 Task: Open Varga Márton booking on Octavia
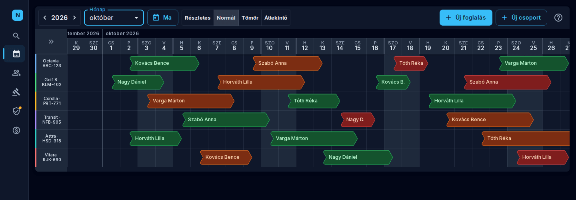[534, 63]
